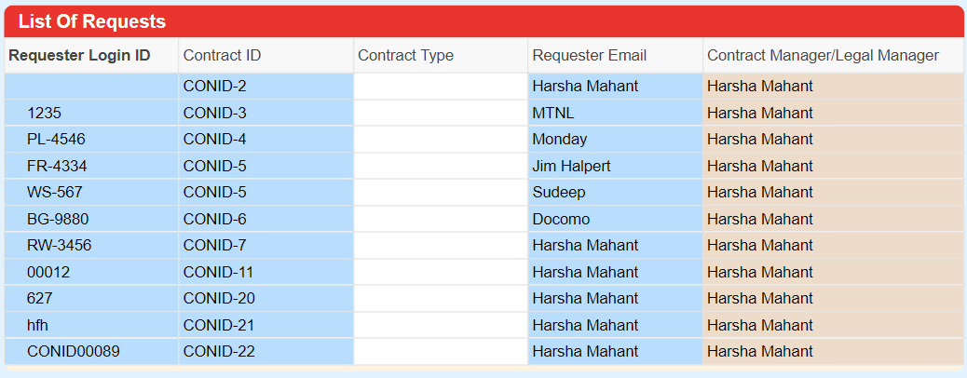Click the Requester Login ID column header
The height and width of the screenshot is (378, 967).
(91, 56)
